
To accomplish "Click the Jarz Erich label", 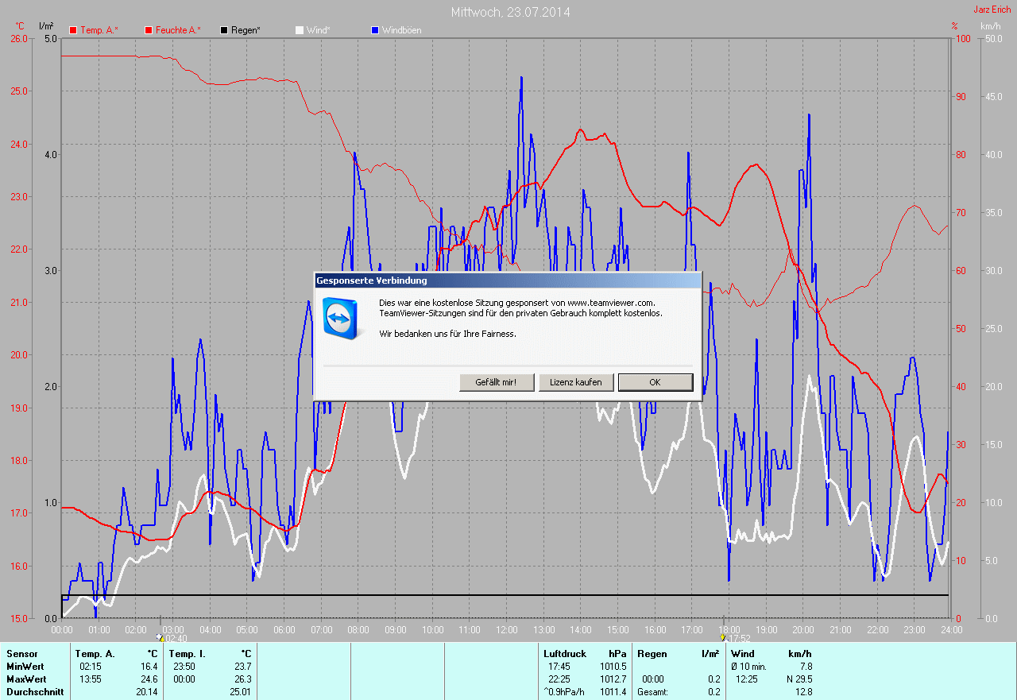I will 992,10.
